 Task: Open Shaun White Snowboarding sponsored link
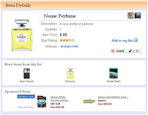point(60,99)
